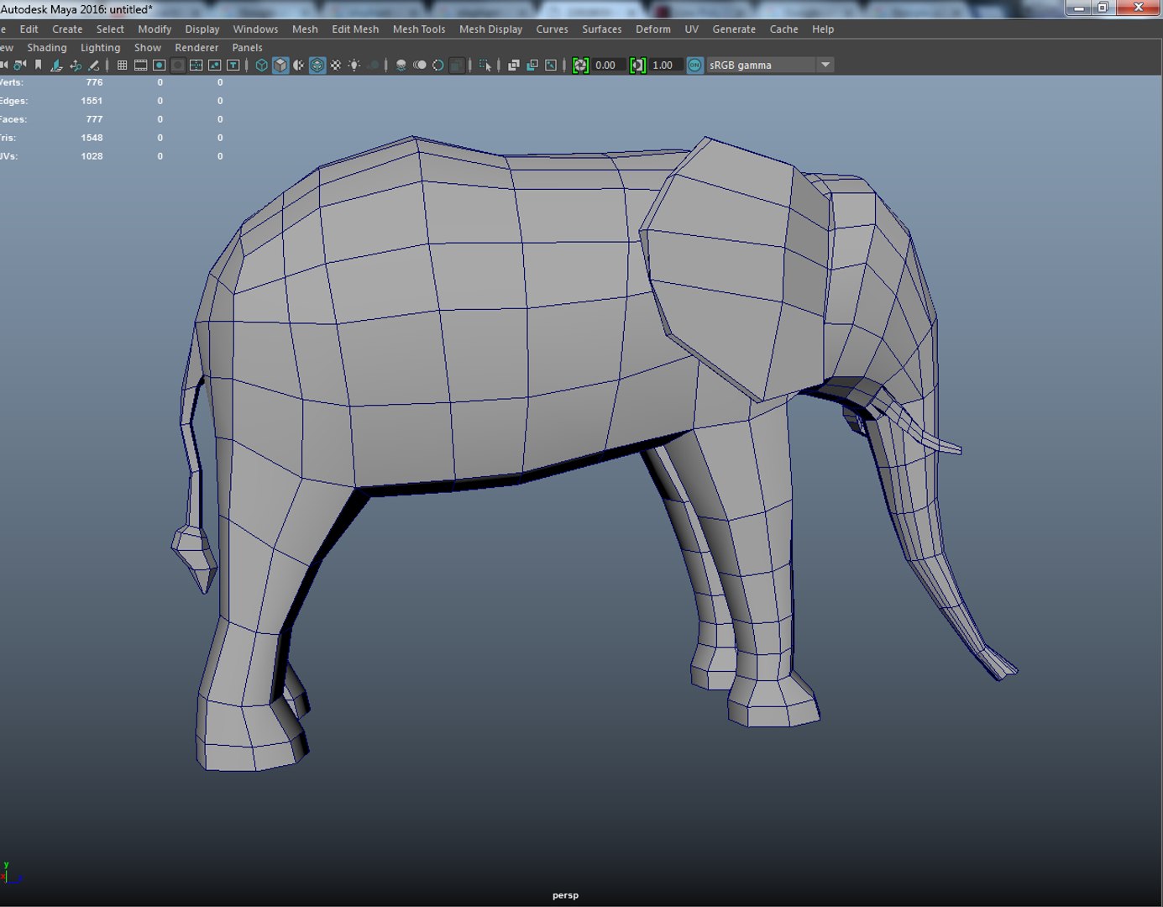Viewport: 1163px width, 907px height.
Task: Click the Shadows icon
Action: (373, 65)
